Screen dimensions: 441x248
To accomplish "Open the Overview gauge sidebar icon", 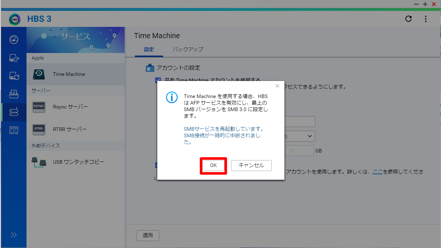I will click(13, 40).
